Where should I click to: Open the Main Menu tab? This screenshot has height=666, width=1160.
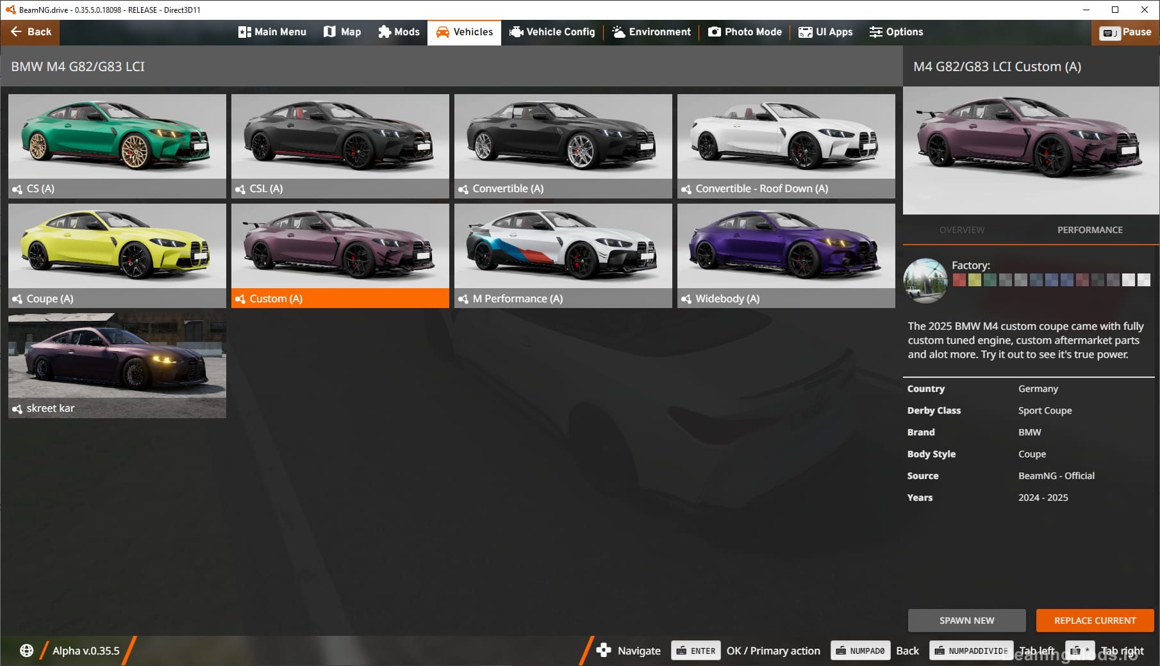(x=272, y=32)
